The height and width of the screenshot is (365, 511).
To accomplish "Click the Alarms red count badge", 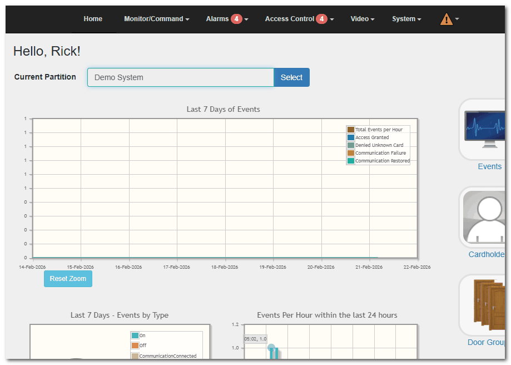I will click(x=236, y=19).
